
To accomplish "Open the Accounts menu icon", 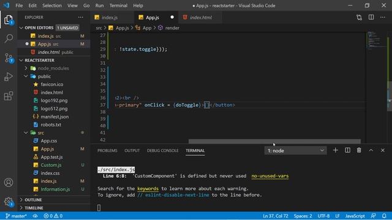I will click(9, 182).
